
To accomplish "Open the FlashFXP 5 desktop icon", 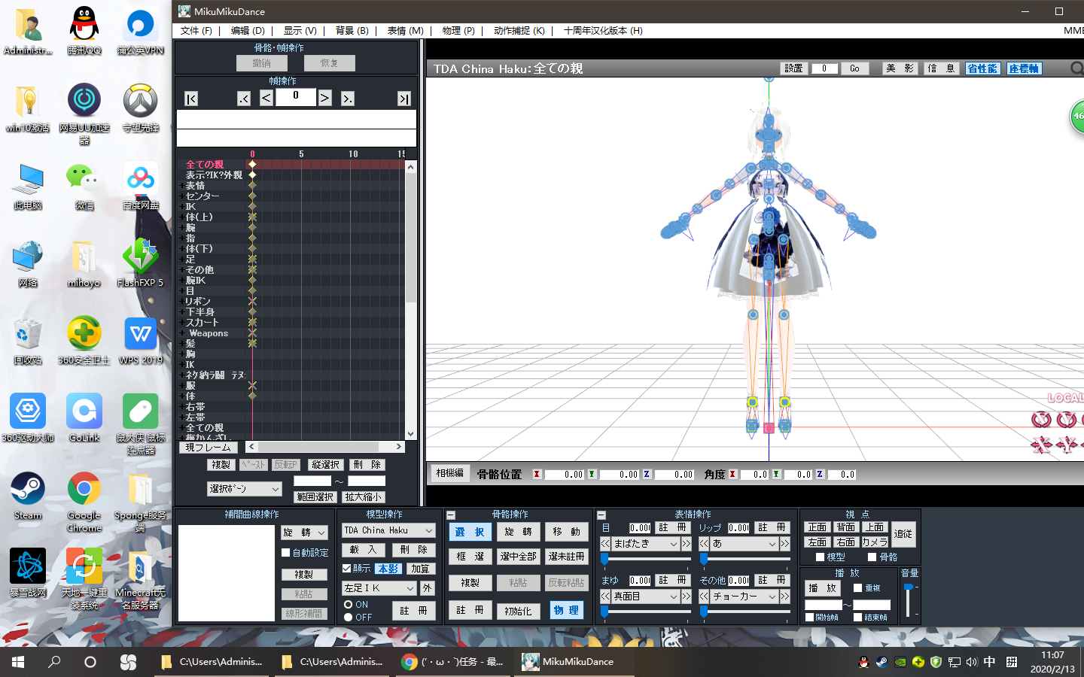I will pos(141,263).
